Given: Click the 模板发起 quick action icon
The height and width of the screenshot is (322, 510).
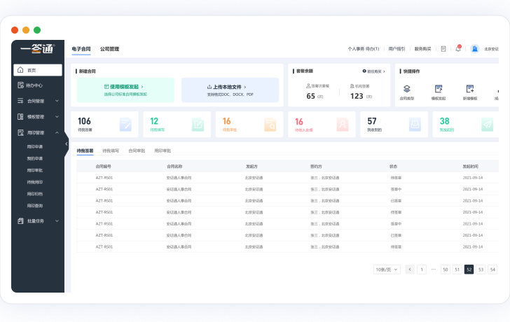Looking at the screenshot, I should (x=439, y=89).
